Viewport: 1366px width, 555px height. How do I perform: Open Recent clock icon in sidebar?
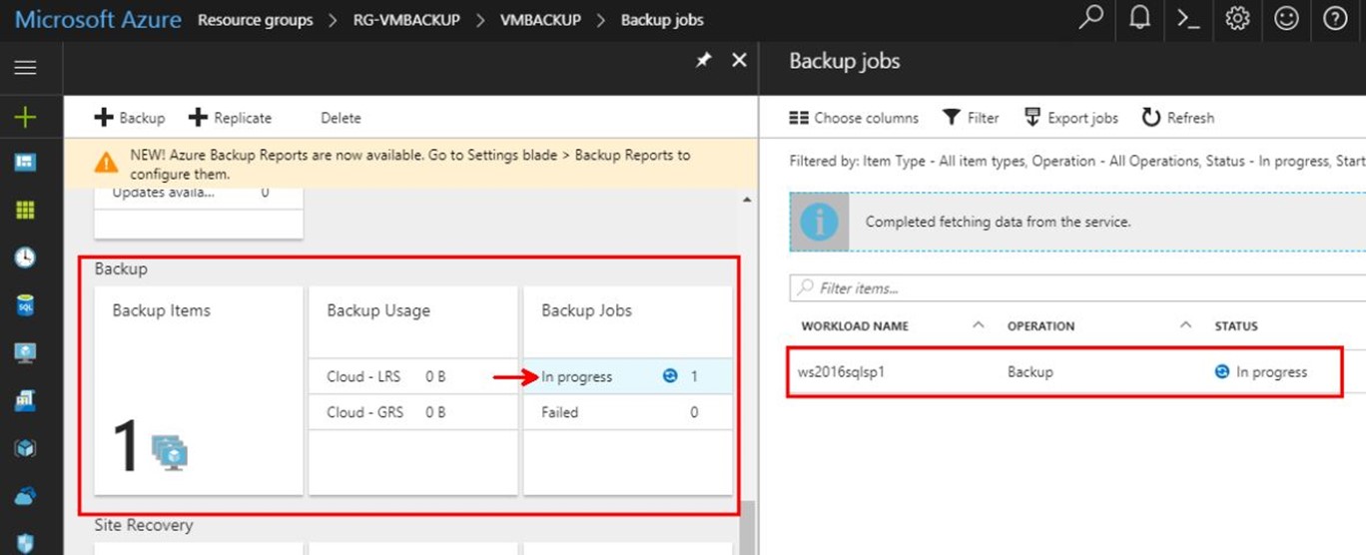click(x=25, y=258)
